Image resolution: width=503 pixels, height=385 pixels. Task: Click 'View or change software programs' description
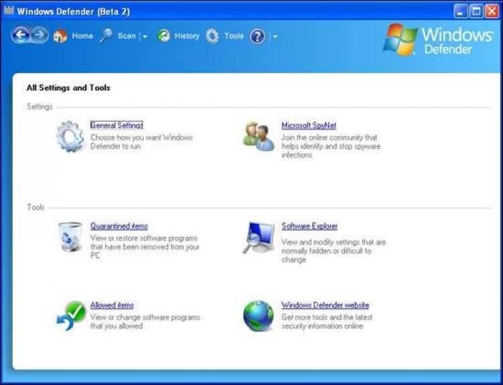point(146,321)
